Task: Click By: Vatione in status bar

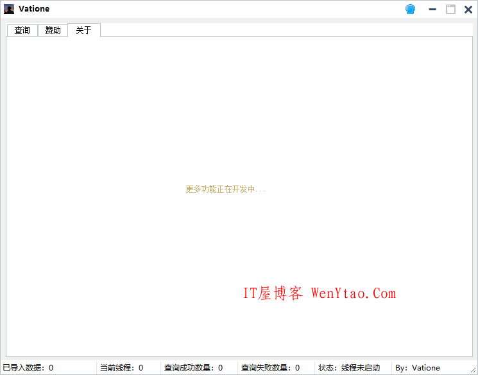Action: (x=418, y=368)
